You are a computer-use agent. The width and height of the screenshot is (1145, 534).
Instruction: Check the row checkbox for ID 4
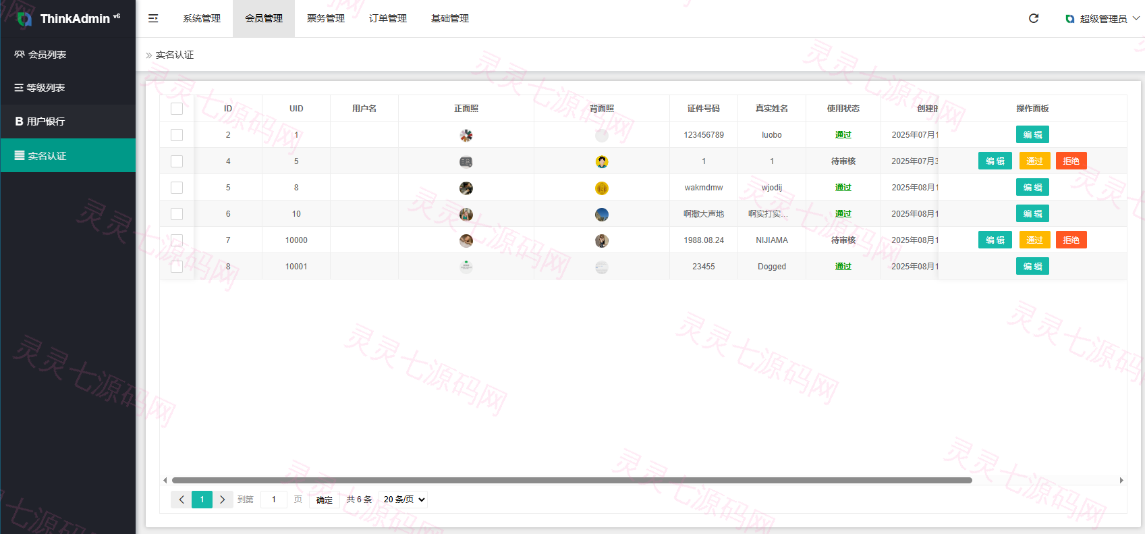(x=177, y=161)
